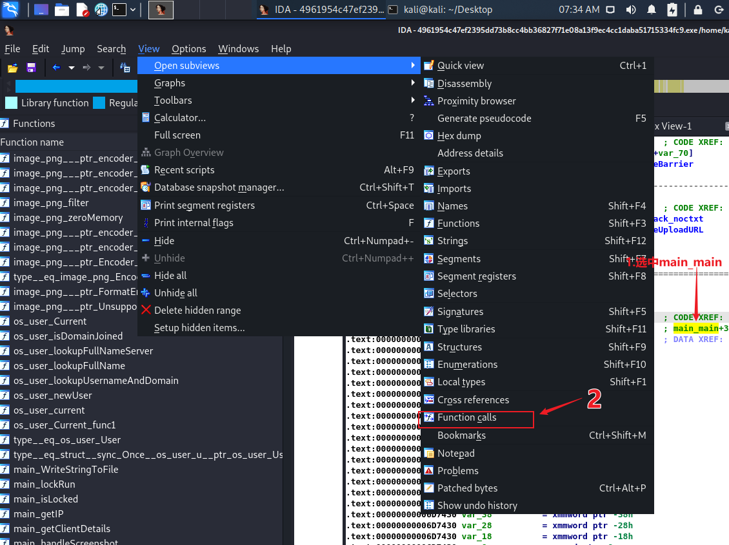The width and height of the screenshot is (729, 545).
Task: Open the back history dropdown arrow
Action: click(x=72, y=68)
